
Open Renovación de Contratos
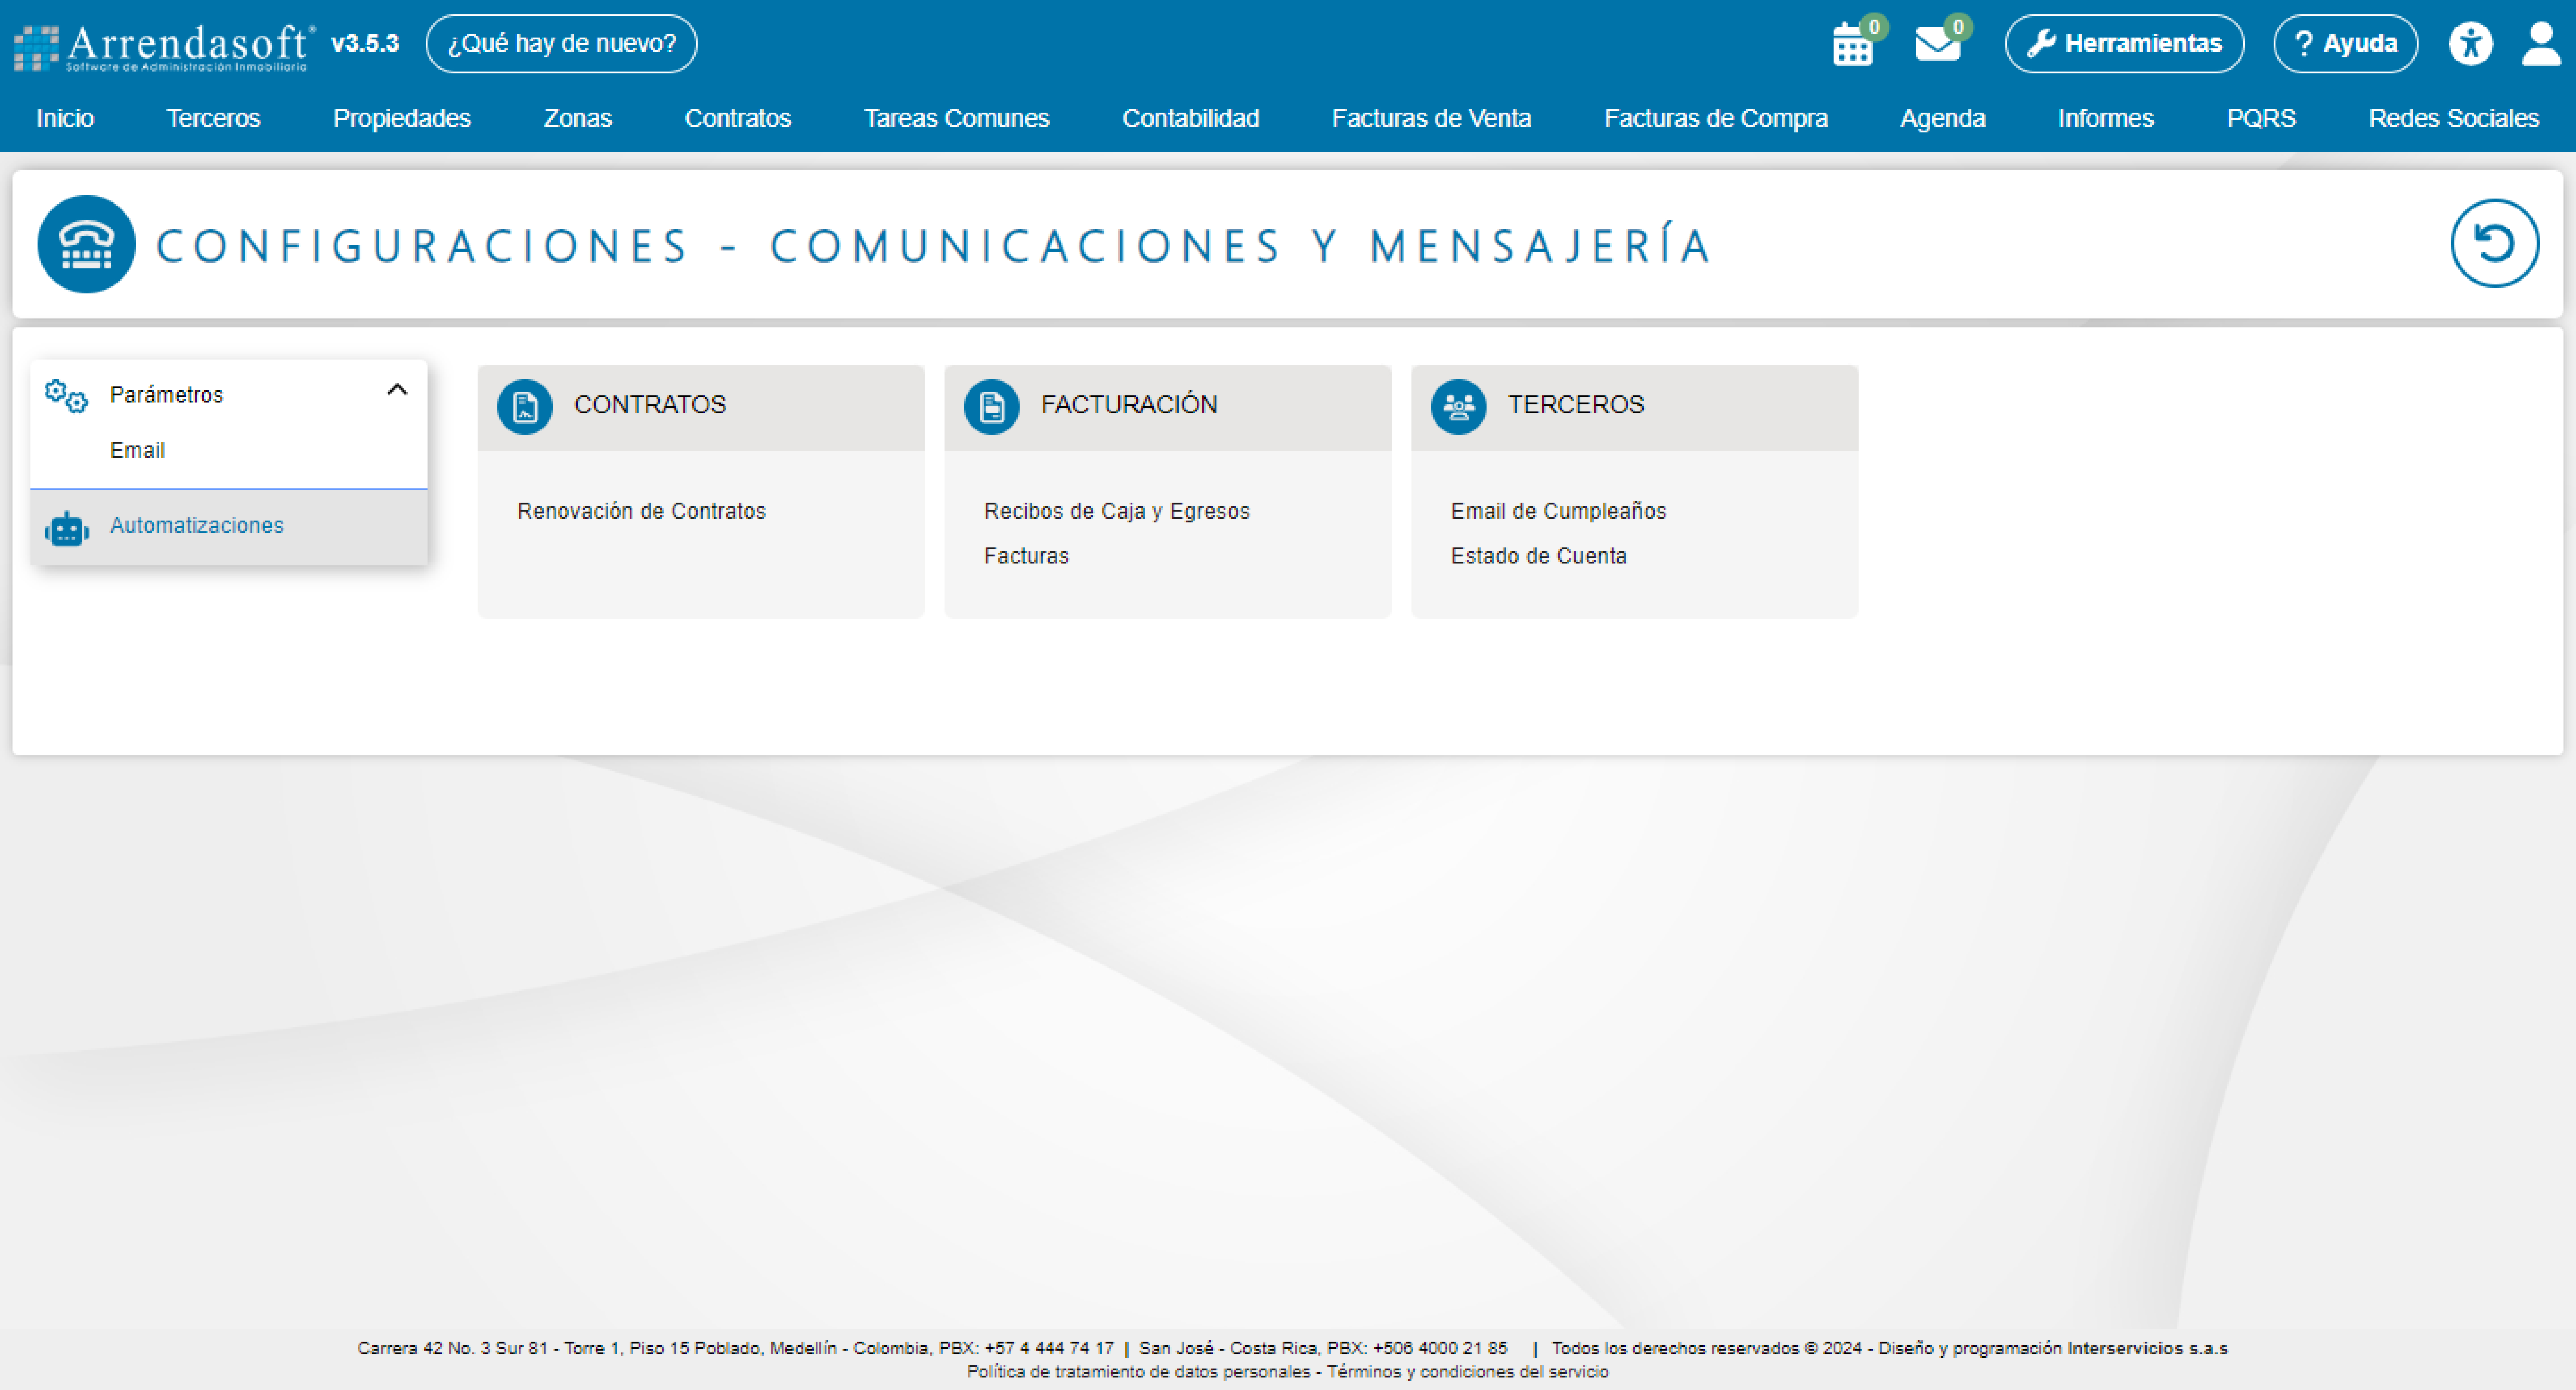641,511
